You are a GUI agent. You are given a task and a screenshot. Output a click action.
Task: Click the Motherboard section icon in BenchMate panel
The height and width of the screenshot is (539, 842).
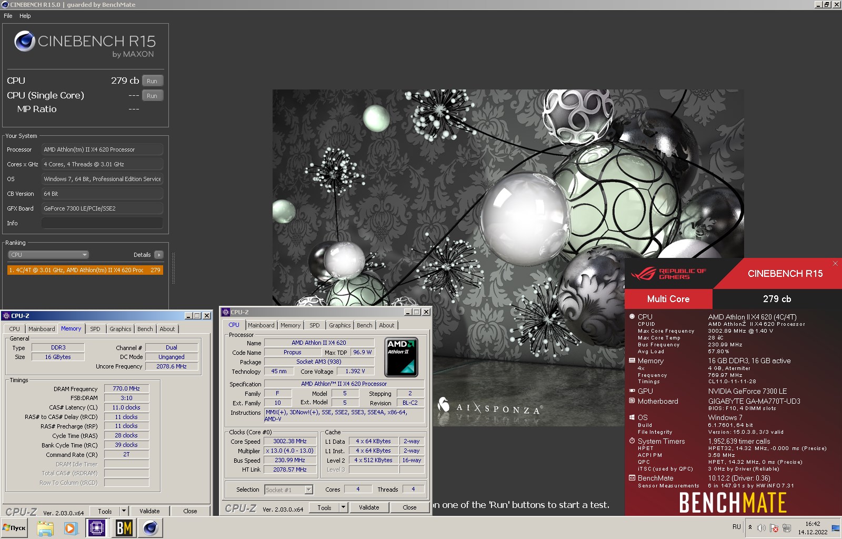coord(632,401)
